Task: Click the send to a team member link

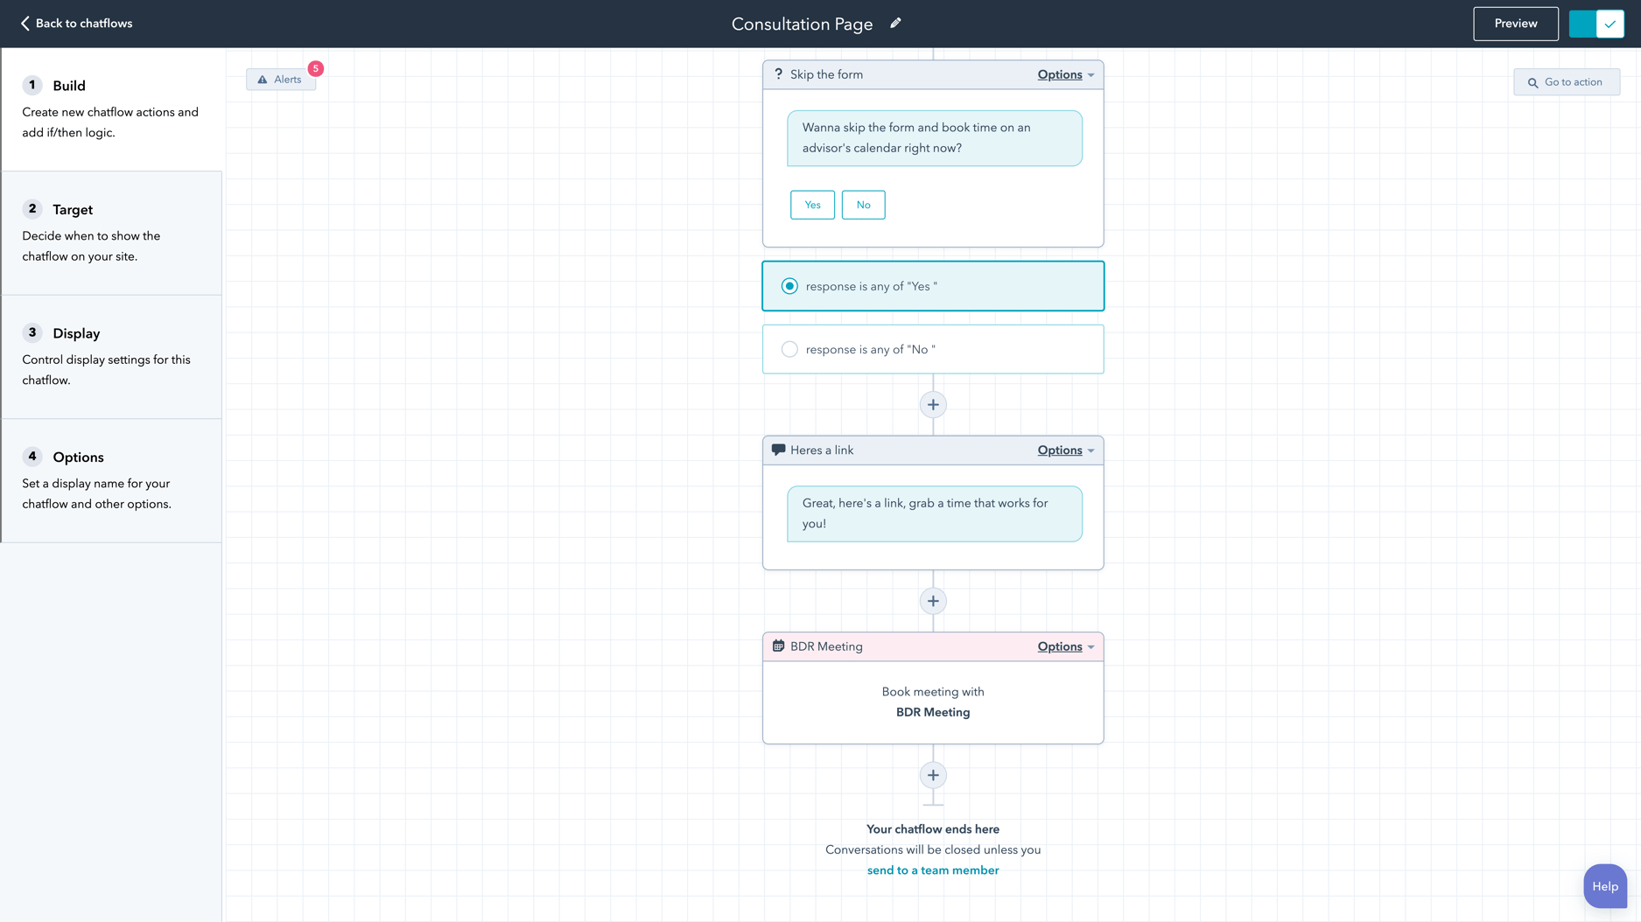Action: coord(932,870)
